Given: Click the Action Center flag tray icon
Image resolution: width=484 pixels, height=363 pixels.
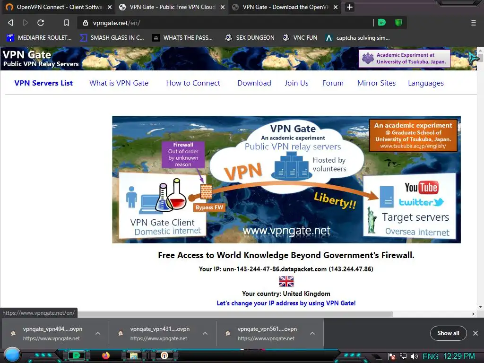Looking at the screenshot, I should pos(392,356).
